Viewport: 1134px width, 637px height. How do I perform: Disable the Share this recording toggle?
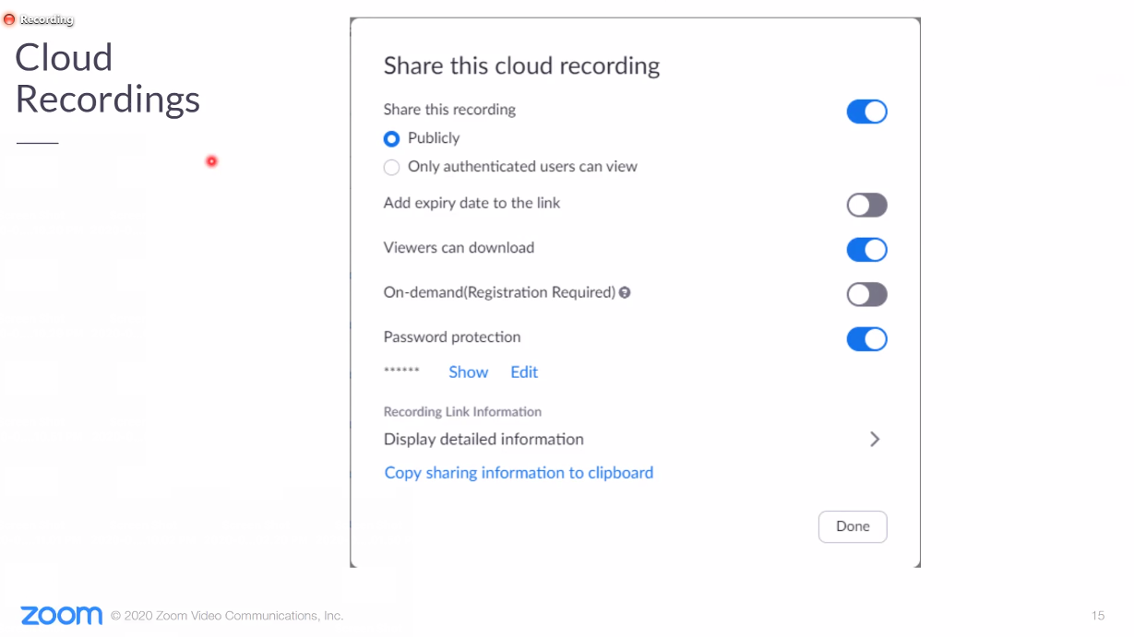(x=865, y=111)
